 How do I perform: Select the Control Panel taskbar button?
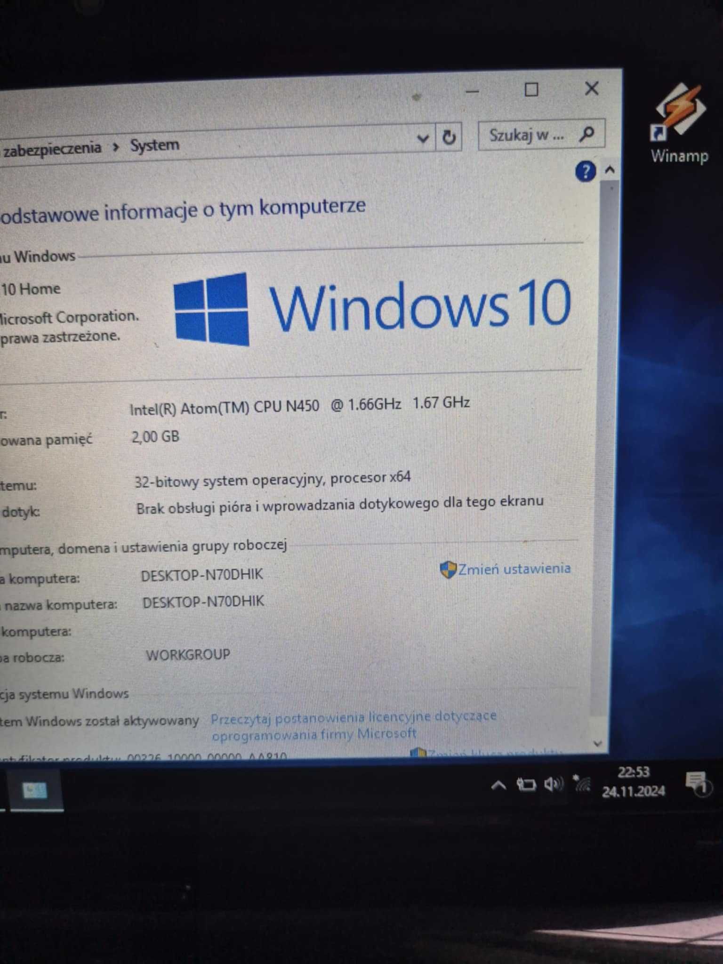35,791
